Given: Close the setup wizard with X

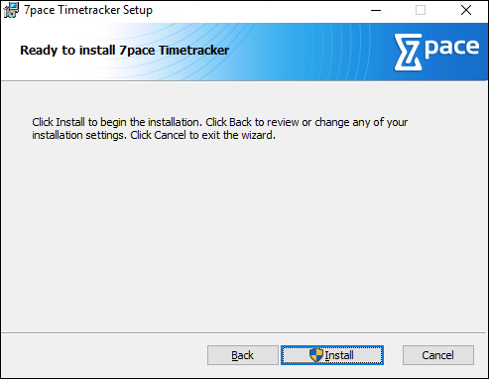Looking at the screenshot, I should (466, 11).
